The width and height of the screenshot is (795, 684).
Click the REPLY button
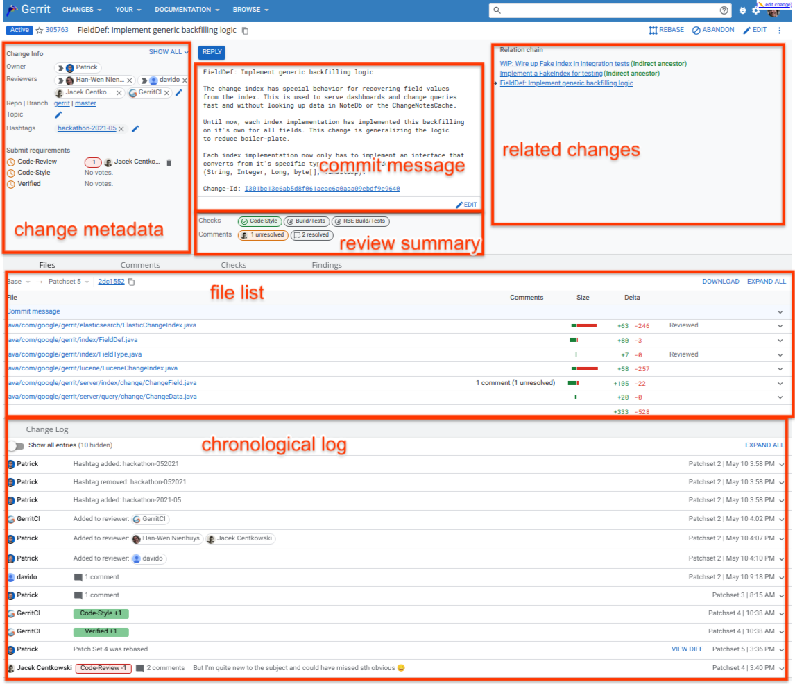(212, 52)
